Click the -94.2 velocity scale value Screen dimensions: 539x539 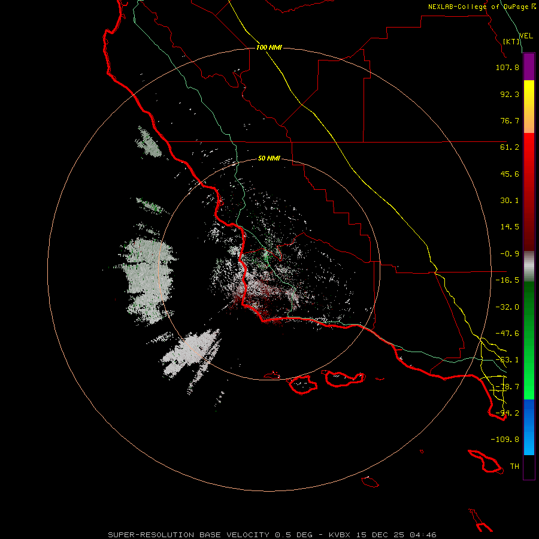[507, 413]
